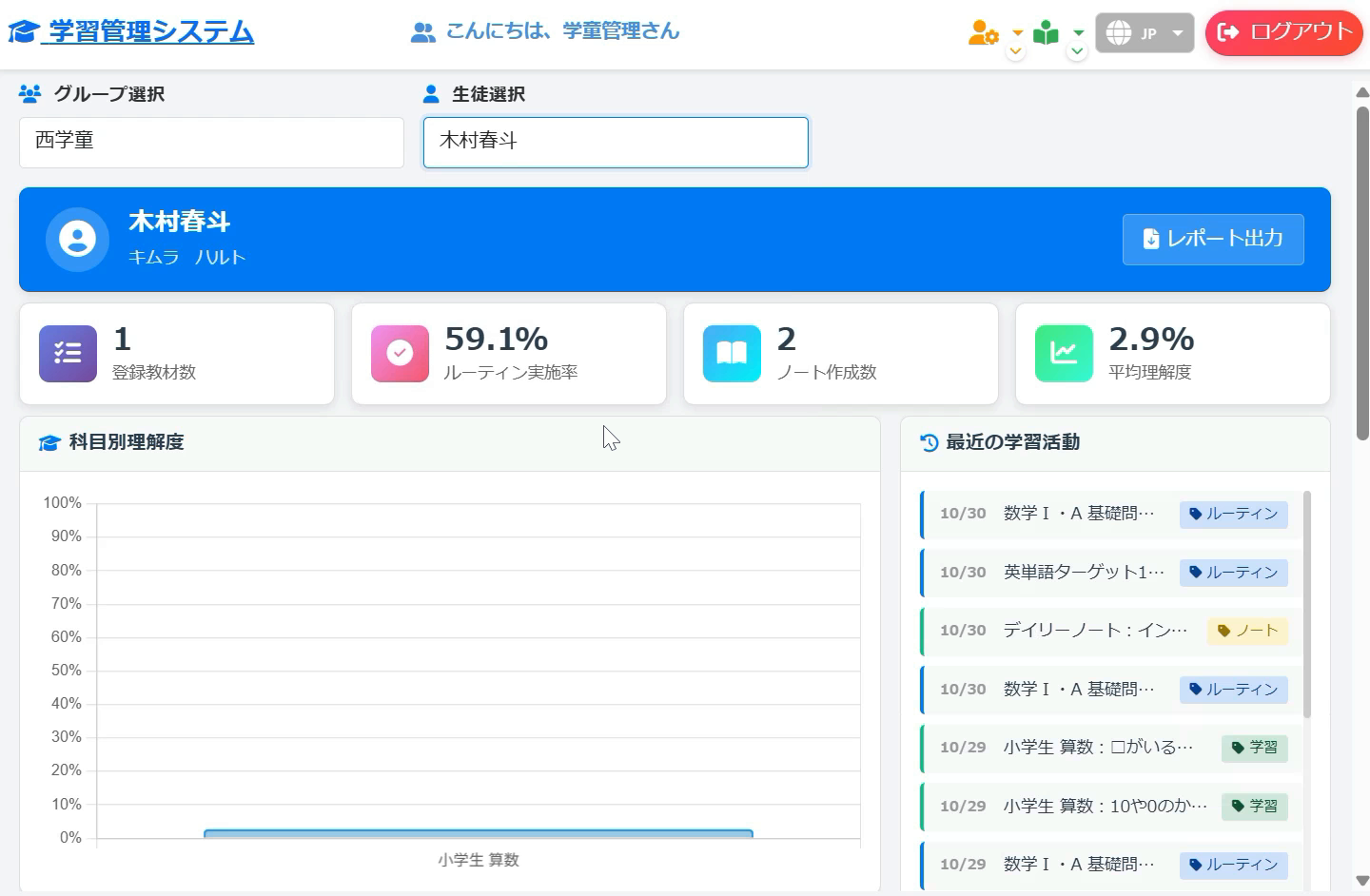Click the page scrollbar down arrow
The height and width of the screenshot is (896, 1370).
[x=1362, y=881]
